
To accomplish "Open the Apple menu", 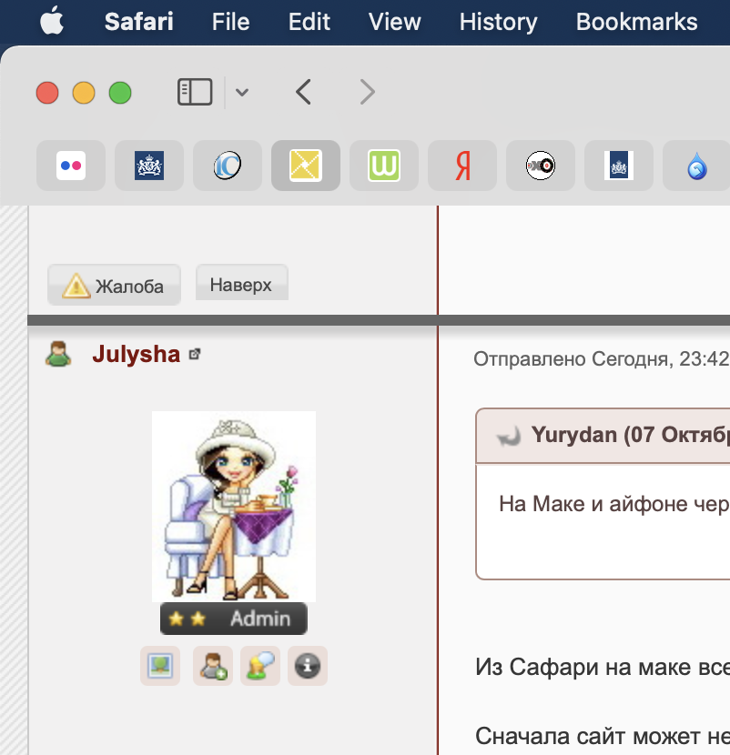I will (52, 21).
